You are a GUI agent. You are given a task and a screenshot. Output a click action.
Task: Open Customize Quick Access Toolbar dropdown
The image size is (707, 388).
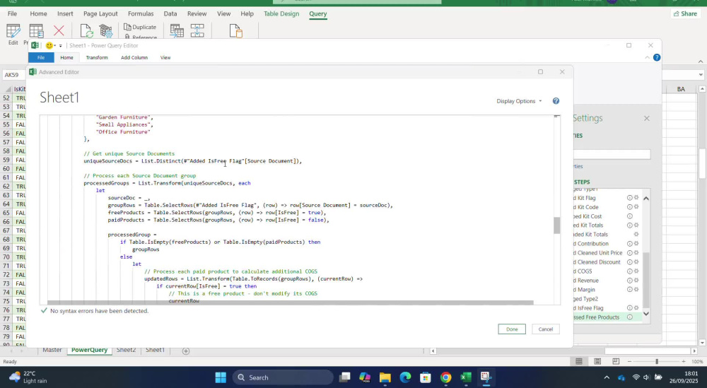click(60, 45)
